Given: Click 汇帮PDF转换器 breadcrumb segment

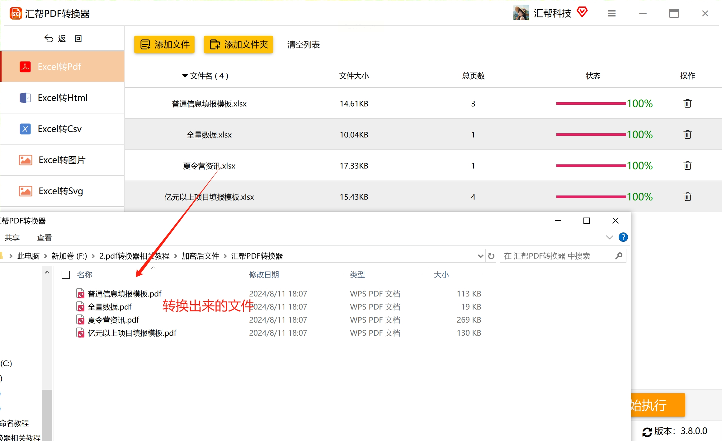Looking at the screenshot, I should (257, 256).
